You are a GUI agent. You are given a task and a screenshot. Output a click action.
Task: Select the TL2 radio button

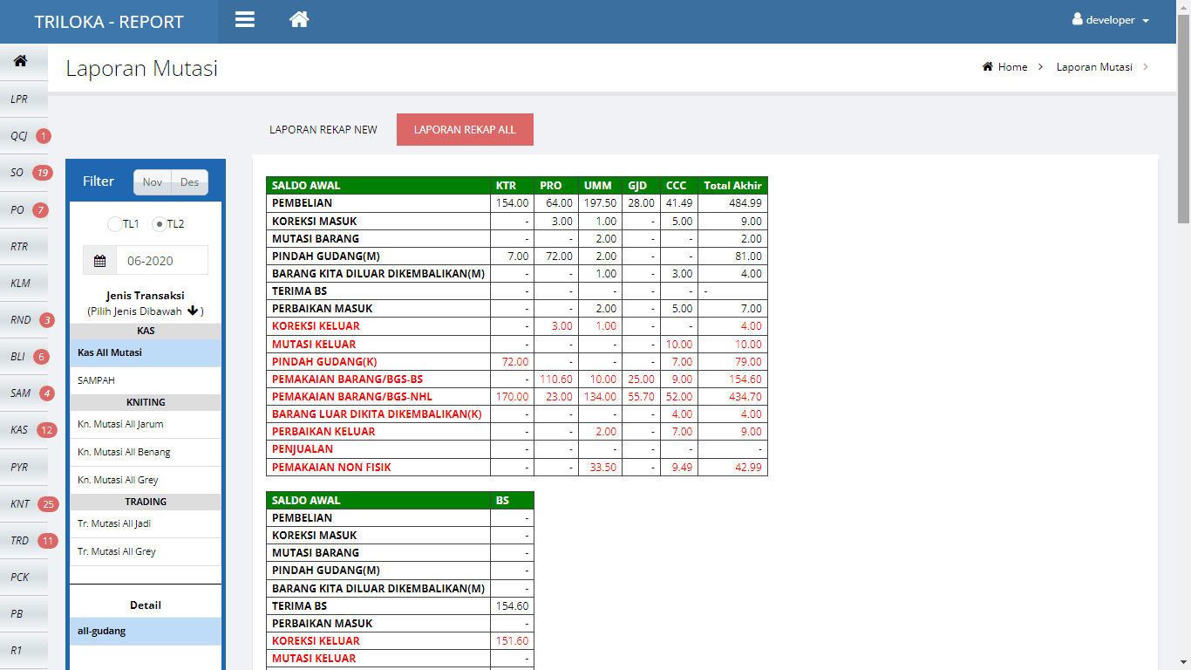coord(159,224)
